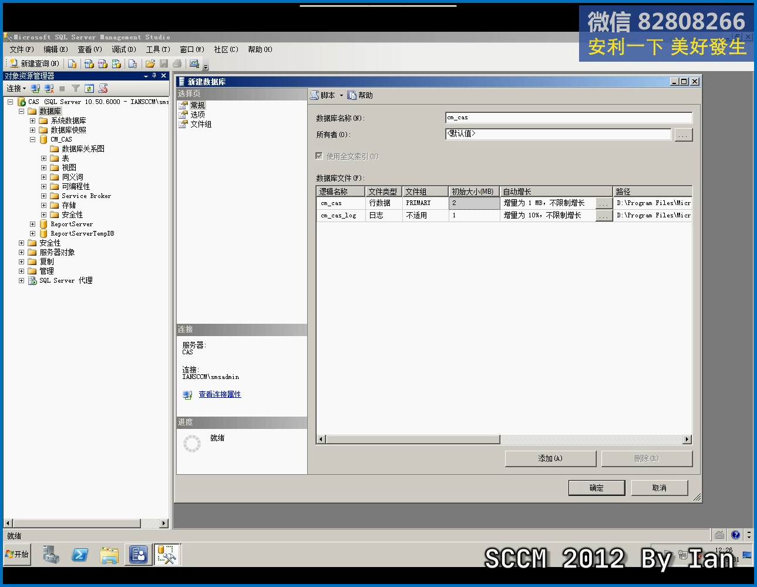Click the Stop icon in Object Explorer toolbar

62,89
